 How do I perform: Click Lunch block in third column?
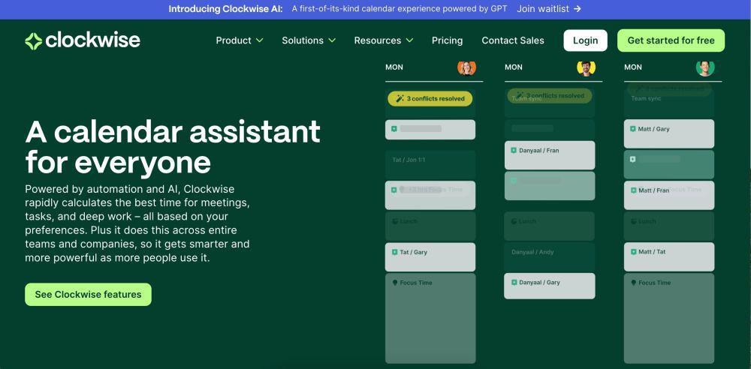point(668,226)
